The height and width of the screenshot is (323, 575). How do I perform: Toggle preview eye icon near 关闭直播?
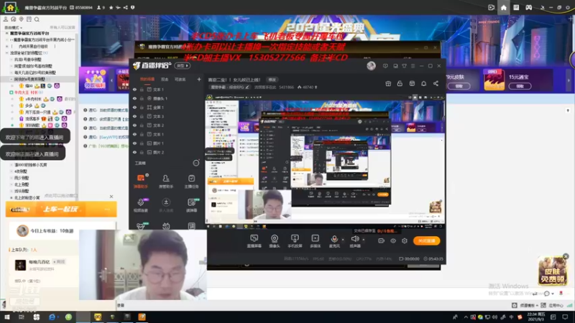[392, 240]
